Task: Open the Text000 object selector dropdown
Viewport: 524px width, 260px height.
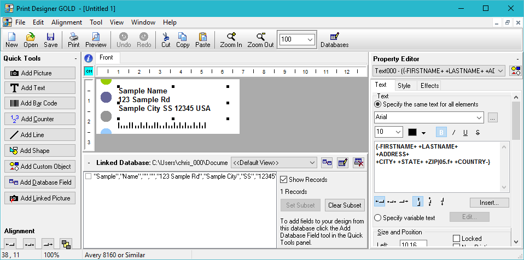Action: tap(500, 70)
